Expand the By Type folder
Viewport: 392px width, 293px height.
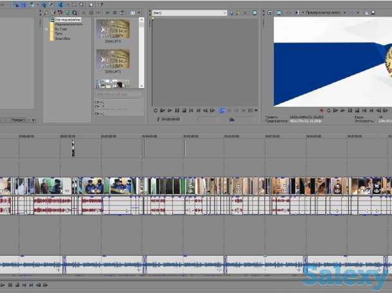coord(46,29)
